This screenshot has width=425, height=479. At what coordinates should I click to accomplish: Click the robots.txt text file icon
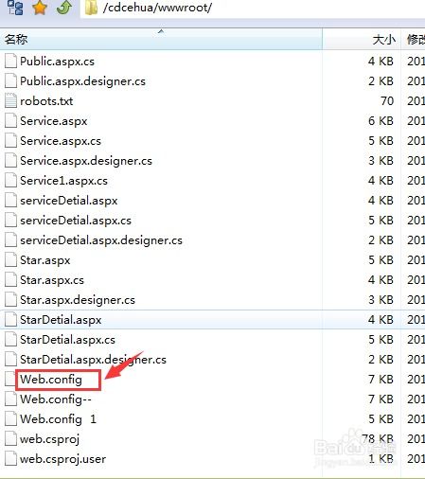point(10,101)
